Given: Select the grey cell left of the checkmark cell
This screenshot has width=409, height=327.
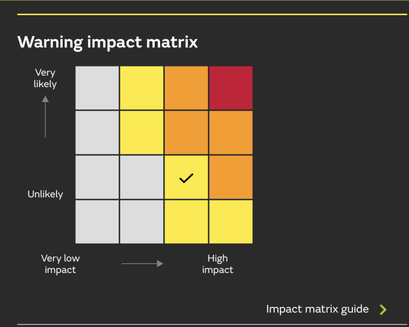Looking at the screenshot, I should 142,177.
